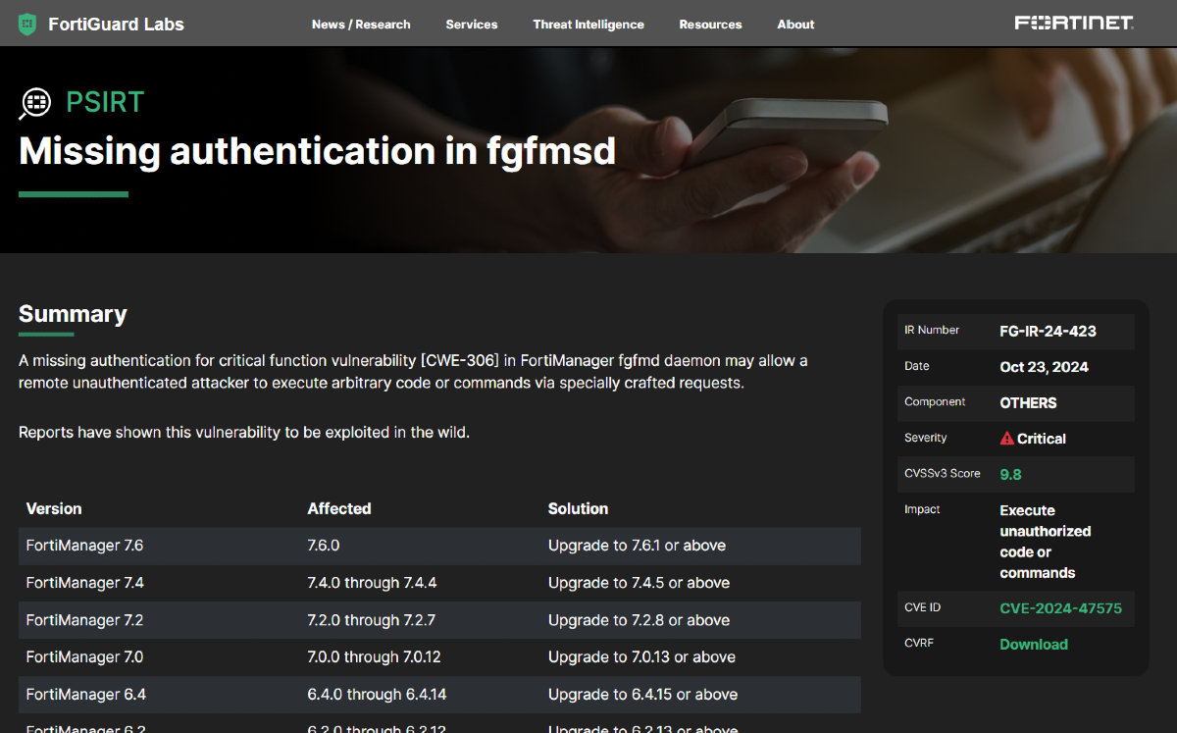Click the IR Number FG-IR-24-423 value
The width and height of the screenshot is (1177, 733).
pyautogui.click(x=1048, y=332)
